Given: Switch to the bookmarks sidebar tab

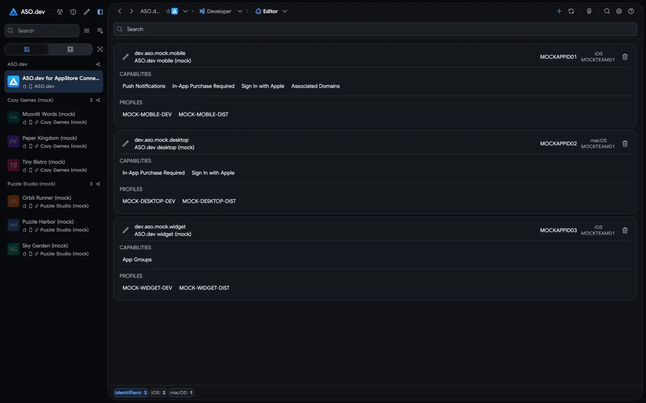Looking at the screenshot, I should coord(70,49).
